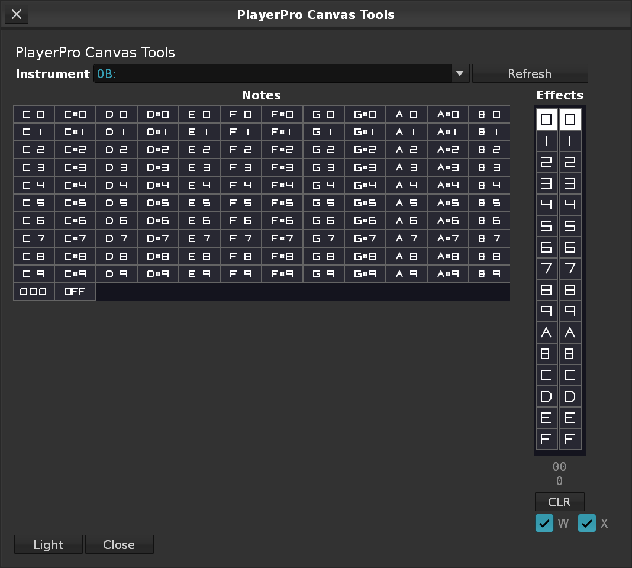
Task: Select note G 4 cell
Action: coord(324,185)
